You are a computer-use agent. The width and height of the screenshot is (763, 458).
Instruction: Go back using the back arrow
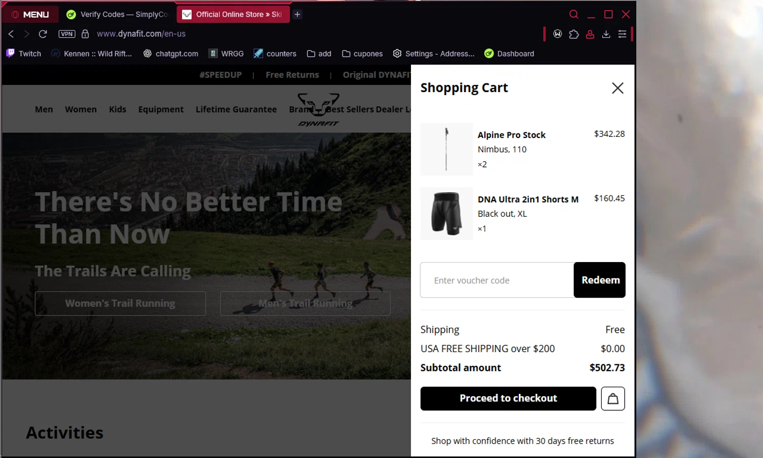pos(11,34)
